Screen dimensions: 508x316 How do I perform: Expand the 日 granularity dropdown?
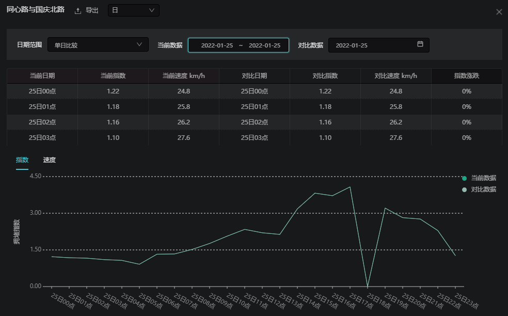pos(133,10)
